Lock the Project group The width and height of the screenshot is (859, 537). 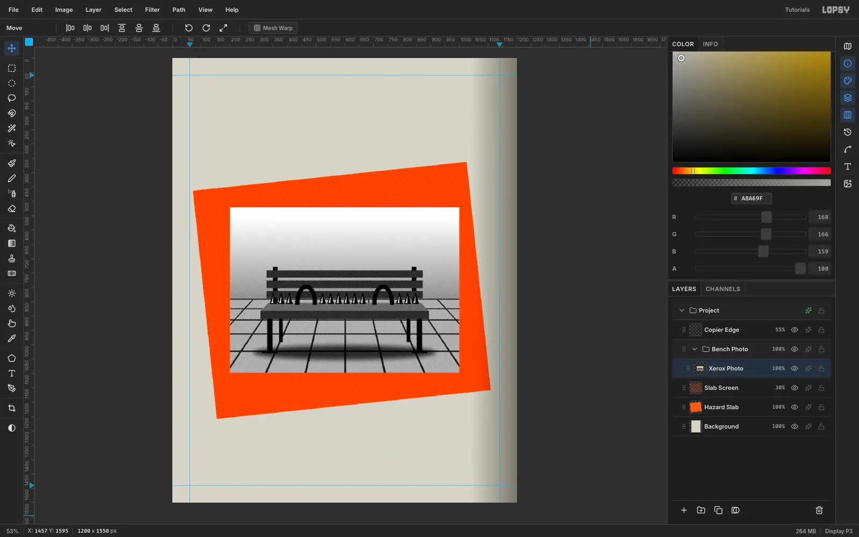point(821,310)
